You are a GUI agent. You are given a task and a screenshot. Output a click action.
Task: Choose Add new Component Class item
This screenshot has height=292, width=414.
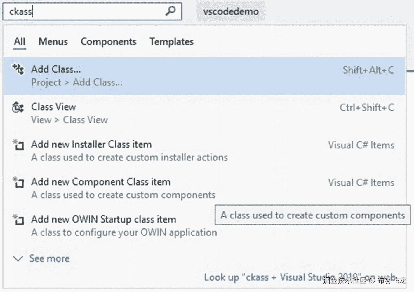[101, 182]
